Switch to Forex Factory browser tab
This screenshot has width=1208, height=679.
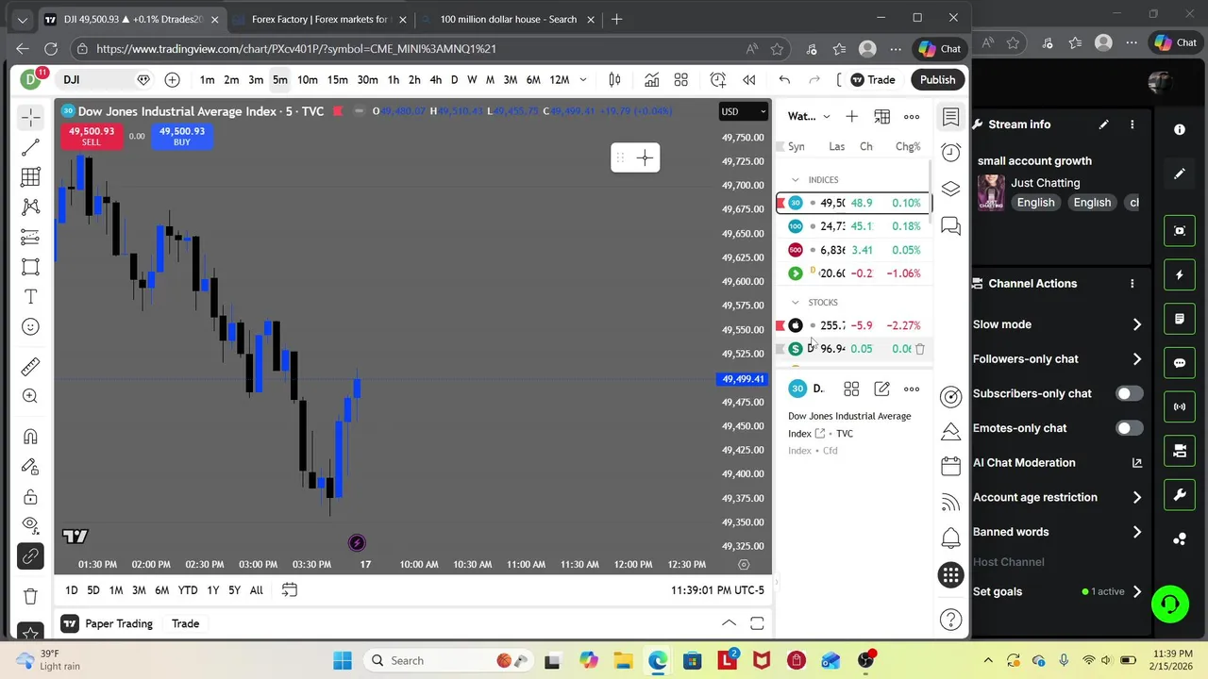click(319, 19)
